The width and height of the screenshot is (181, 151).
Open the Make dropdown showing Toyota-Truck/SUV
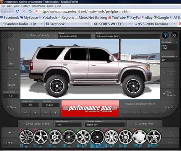[x=75, y=37]
